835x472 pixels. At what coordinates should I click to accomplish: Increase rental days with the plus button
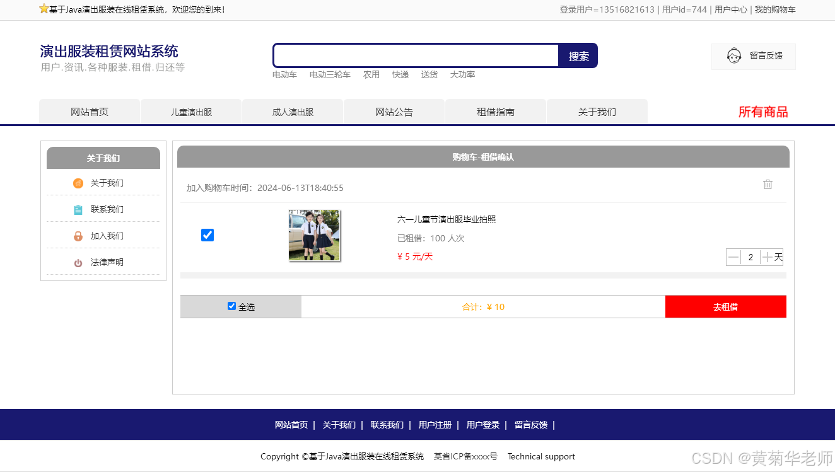click(767, 257)
